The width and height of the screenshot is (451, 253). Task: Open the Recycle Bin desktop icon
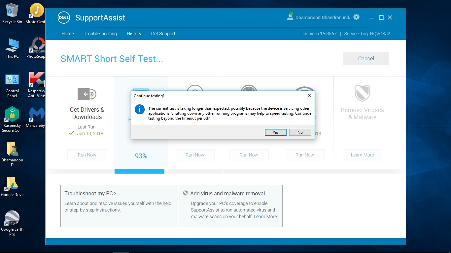coord(12,14)
